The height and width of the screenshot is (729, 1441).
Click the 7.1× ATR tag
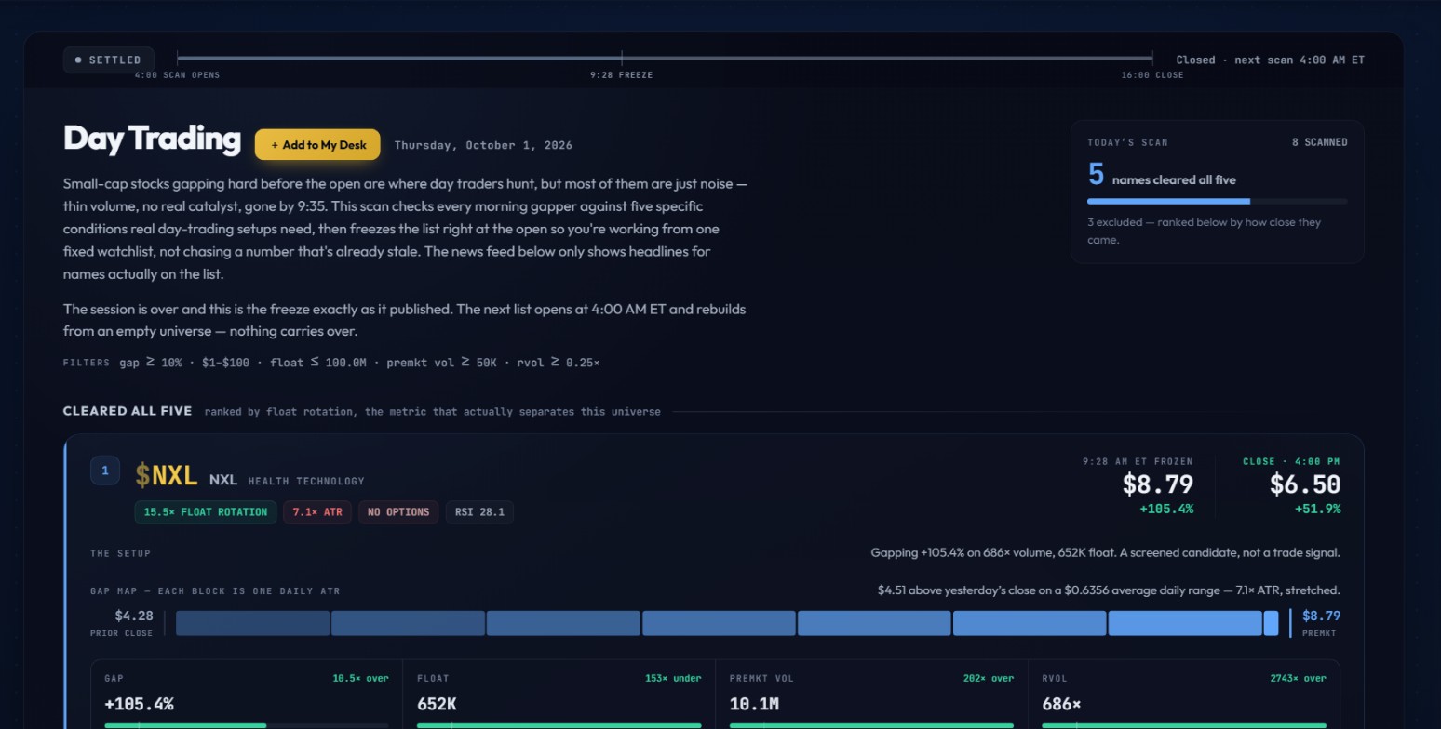click(x=316, y=512)
